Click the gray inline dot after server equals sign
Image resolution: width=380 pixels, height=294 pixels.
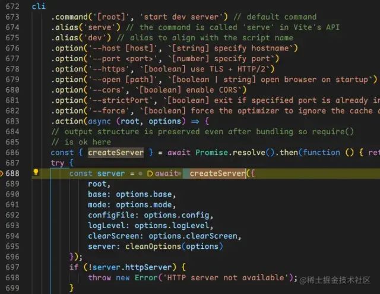[140, 173]
